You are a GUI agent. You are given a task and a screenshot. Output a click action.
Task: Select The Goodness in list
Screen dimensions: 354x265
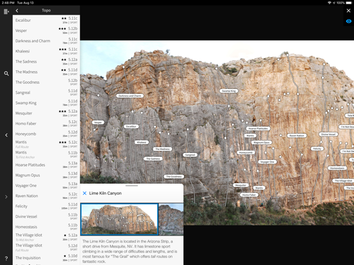click(46, 82)
